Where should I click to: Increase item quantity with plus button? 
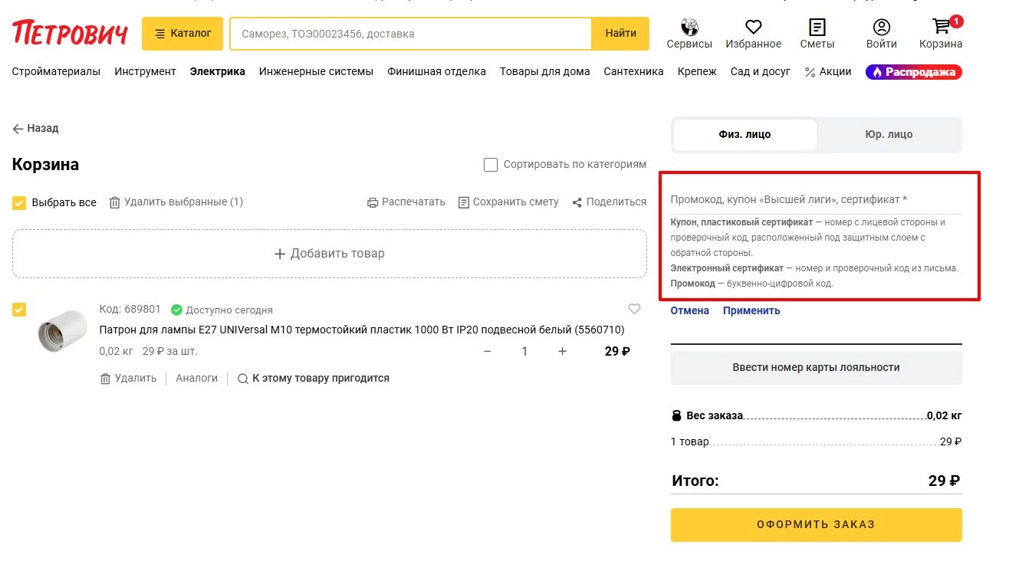562,351
